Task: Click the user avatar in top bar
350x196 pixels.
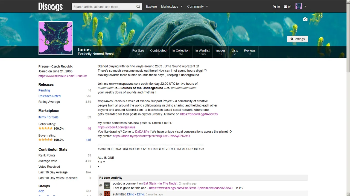Action: pyautogui.click(x=299, y=6)
